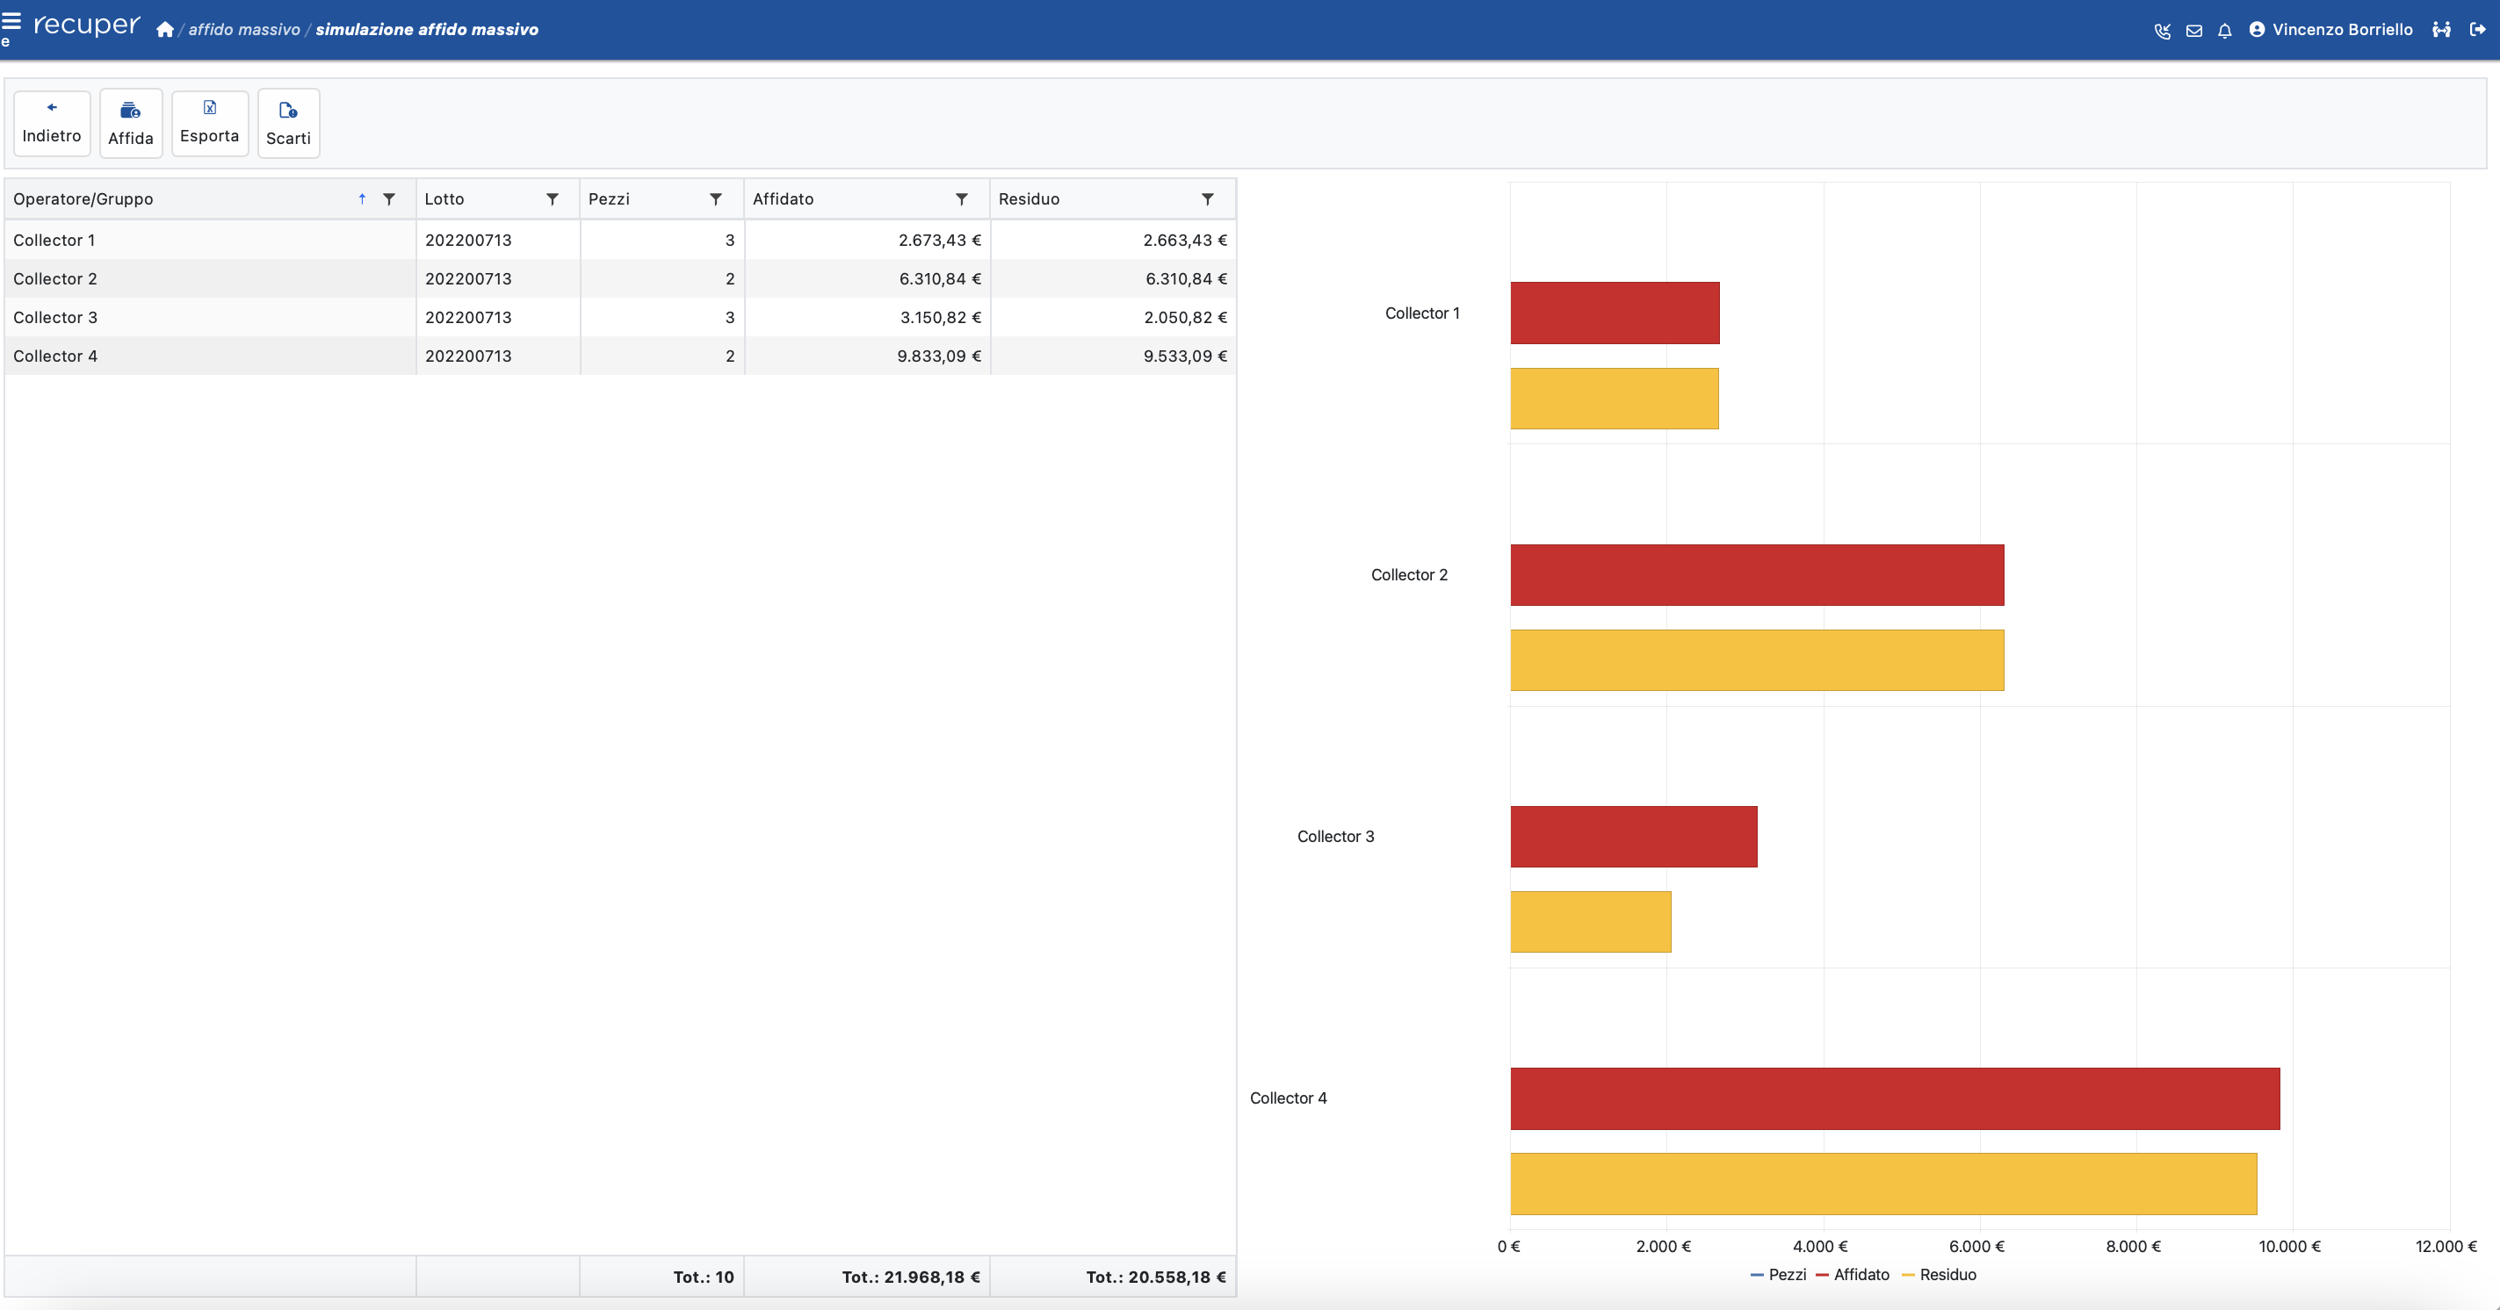Click the home breadcrumb icon
The width and height of the screenshot is (2500, 1310).
click(x=165, y=30)
